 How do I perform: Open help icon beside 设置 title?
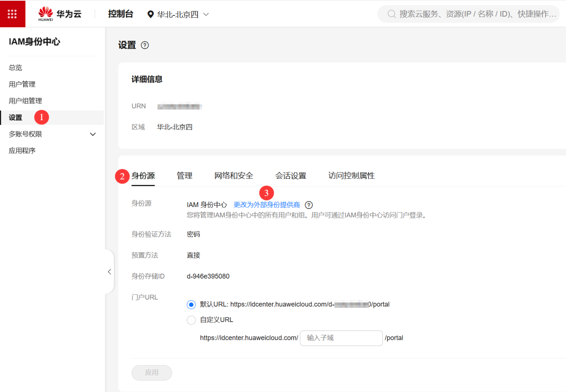pos(145,45)
